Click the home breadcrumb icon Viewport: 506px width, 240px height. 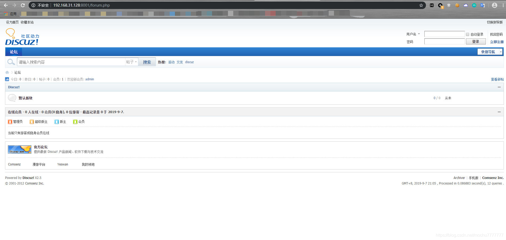tap(7, 72)
